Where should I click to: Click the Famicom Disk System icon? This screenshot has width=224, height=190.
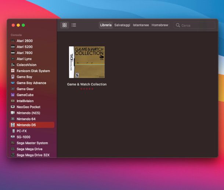coord(13,71)
